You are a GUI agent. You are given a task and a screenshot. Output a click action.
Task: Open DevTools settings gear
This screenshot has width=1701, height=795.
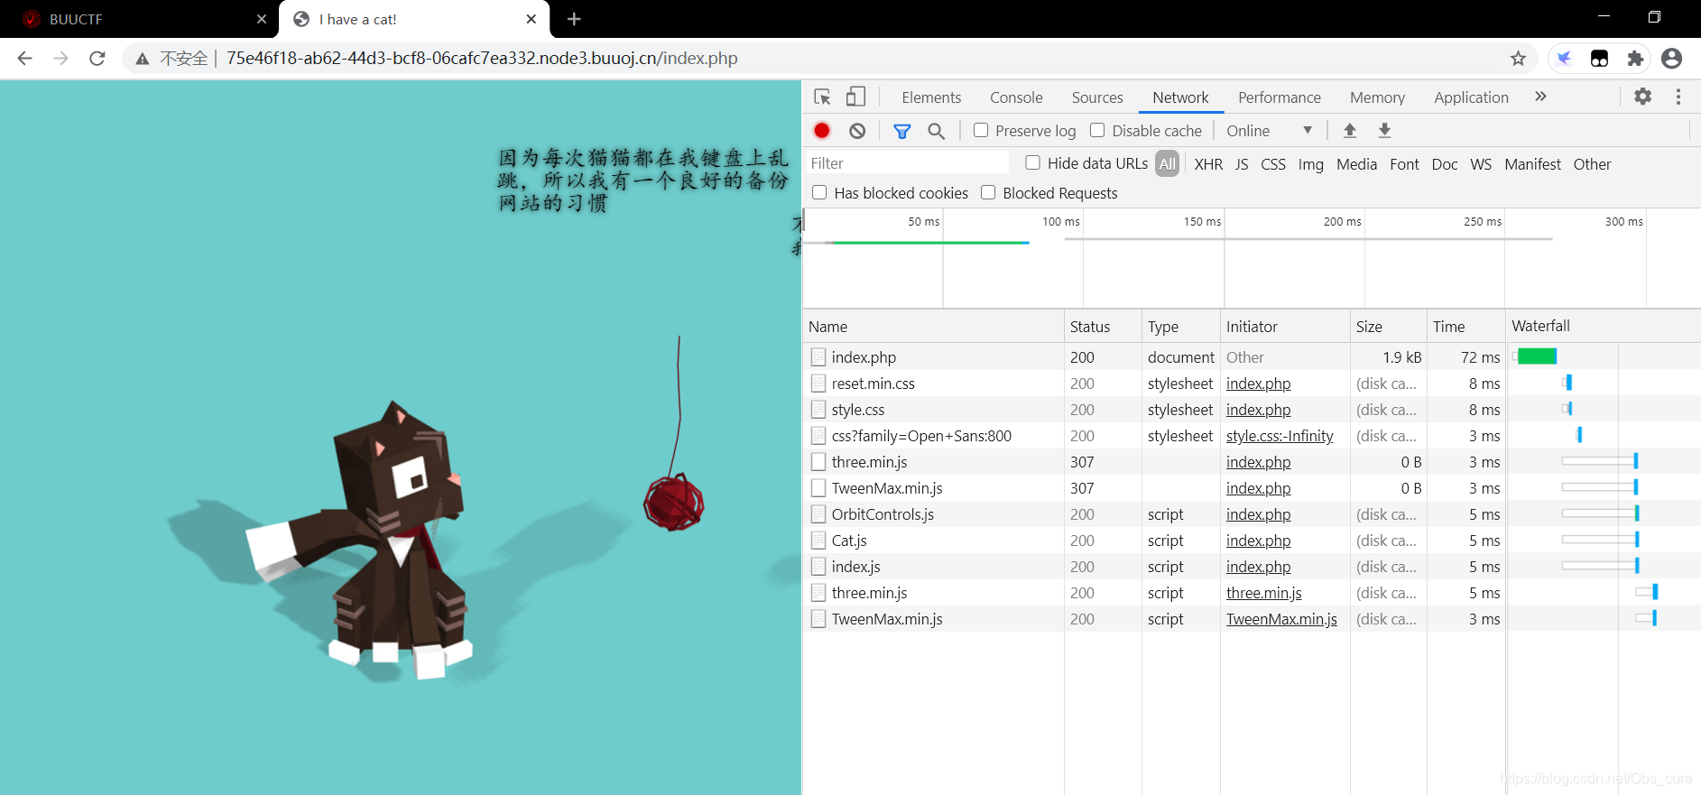pyautogui.click(x=1643, y=97)
